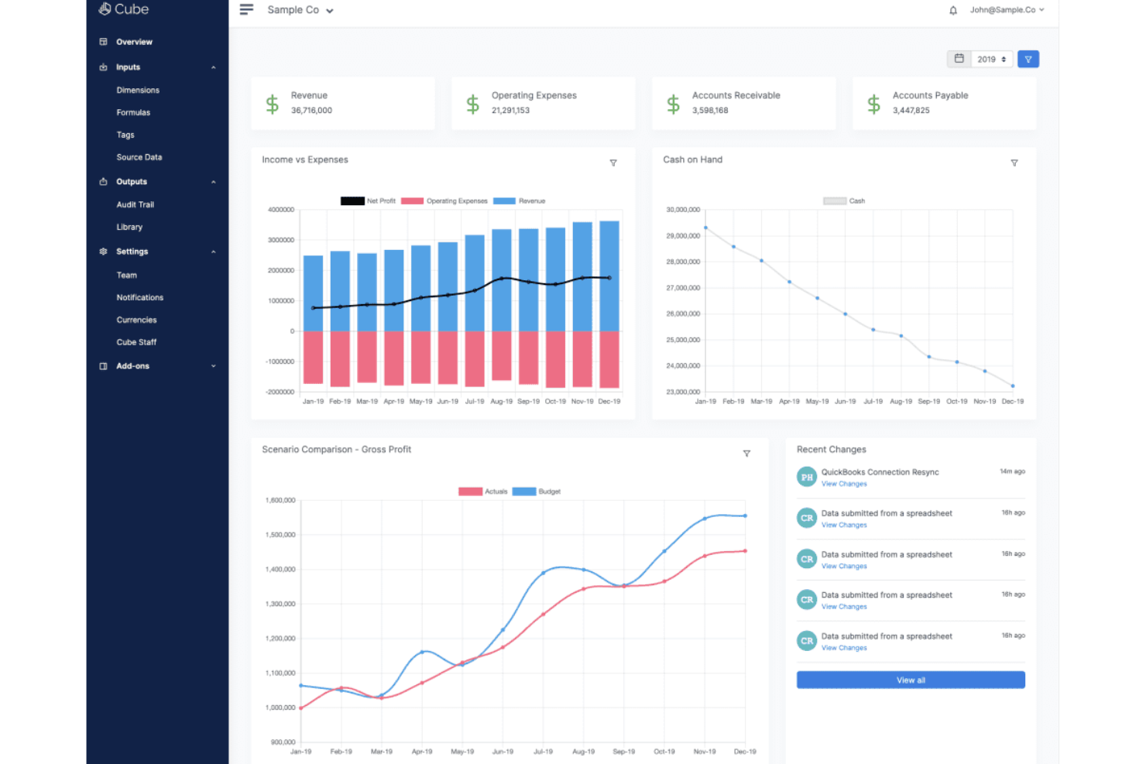Viewport: 1146px width, 764px height.
Task: Open the Audit Trail page
Action: pyautogui.click(x=135, y=204)
